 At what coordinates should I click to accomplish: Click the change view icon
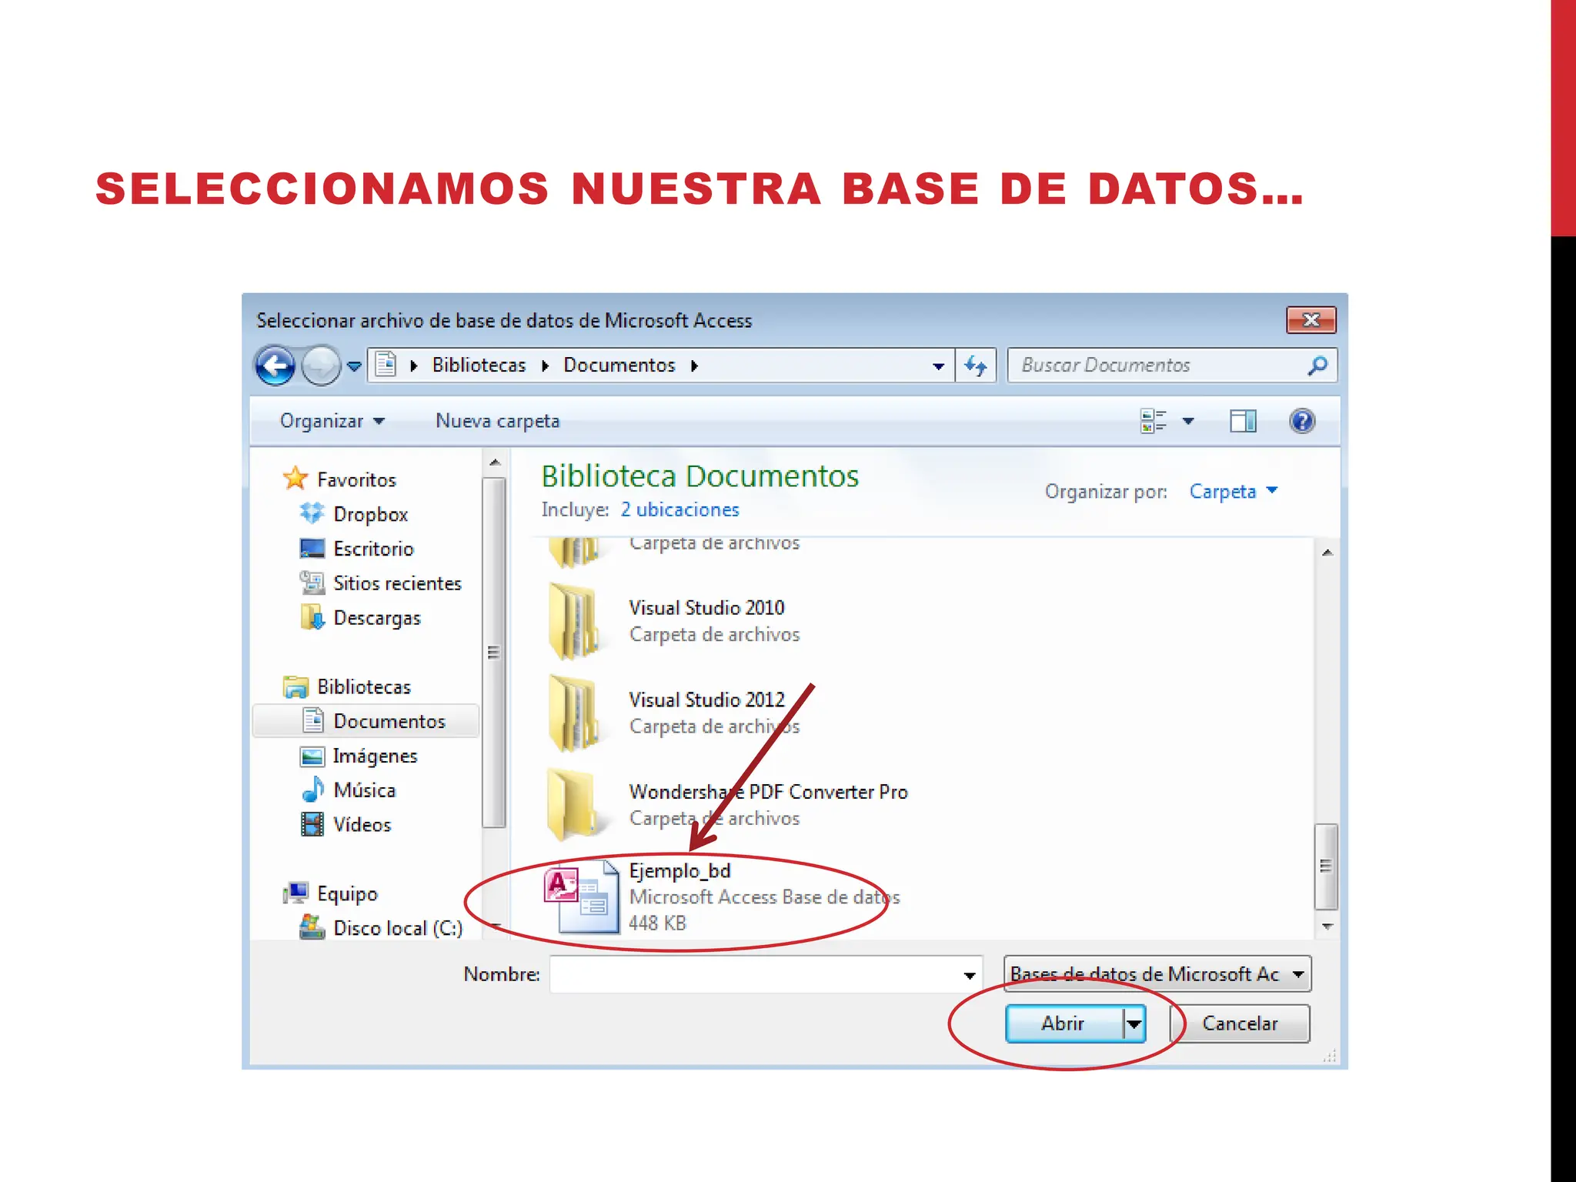(1153, 421)
